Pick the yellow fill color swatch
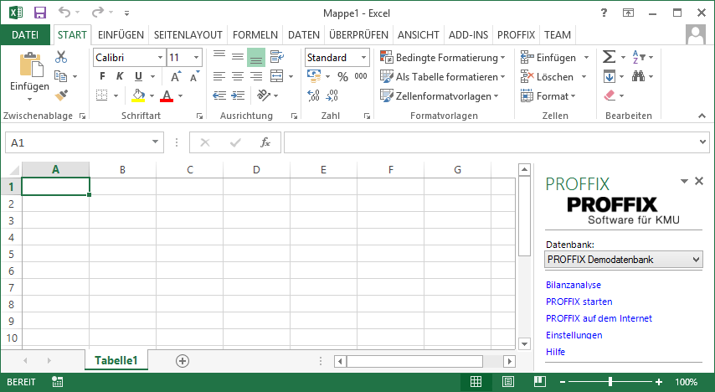Image resolution: width=715 pixels, height=392 pixels. click(138, 95)
